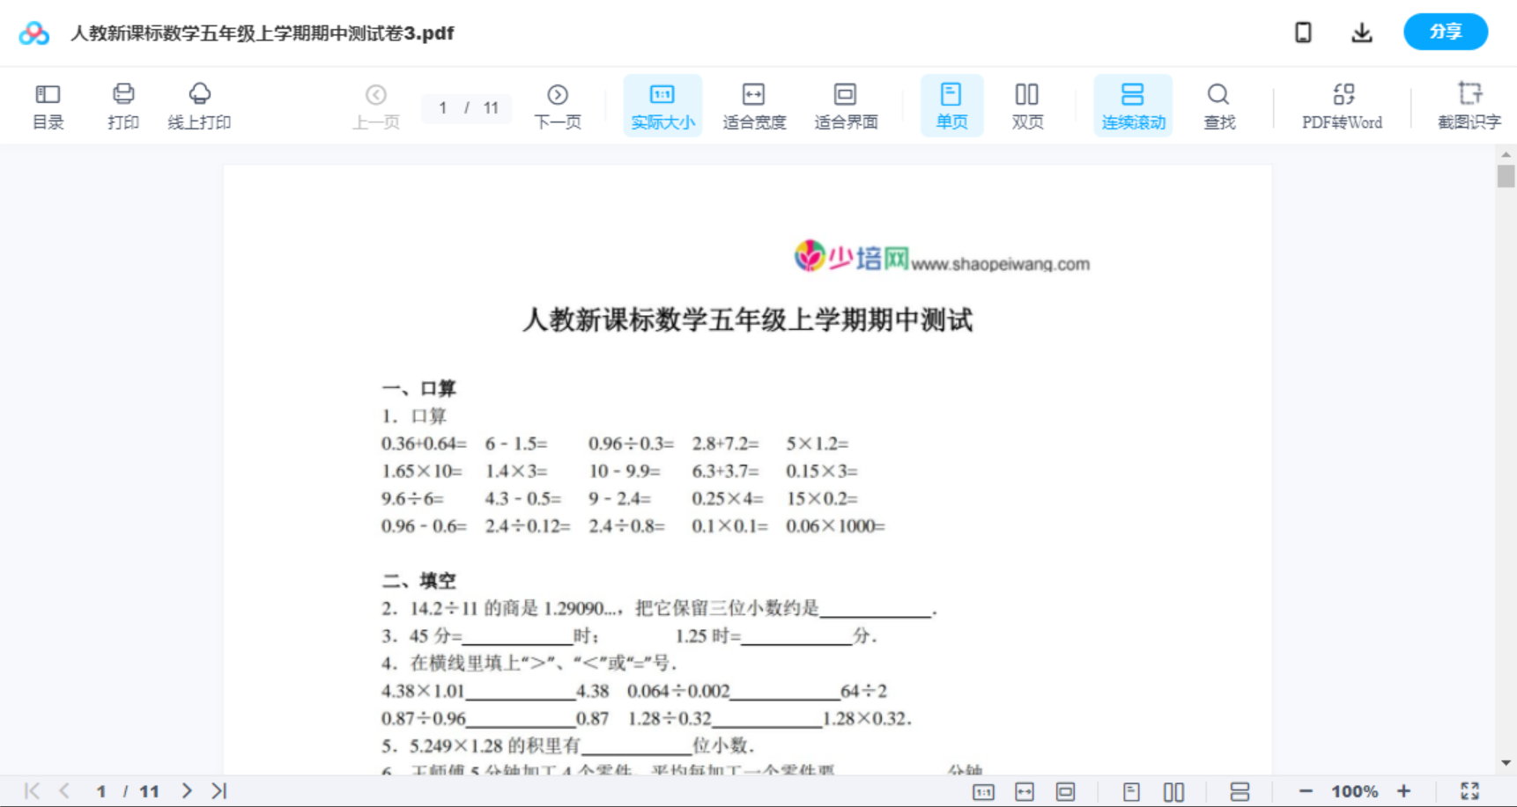The image size is (1517, 807).
Task: Click the fullscreen icon in bottom-right corner
Action: pyautogui.click(x=1470, y=790)
